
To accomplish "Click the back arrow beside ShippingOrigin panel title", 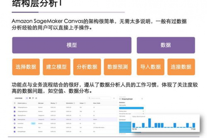I will (120, 99).
